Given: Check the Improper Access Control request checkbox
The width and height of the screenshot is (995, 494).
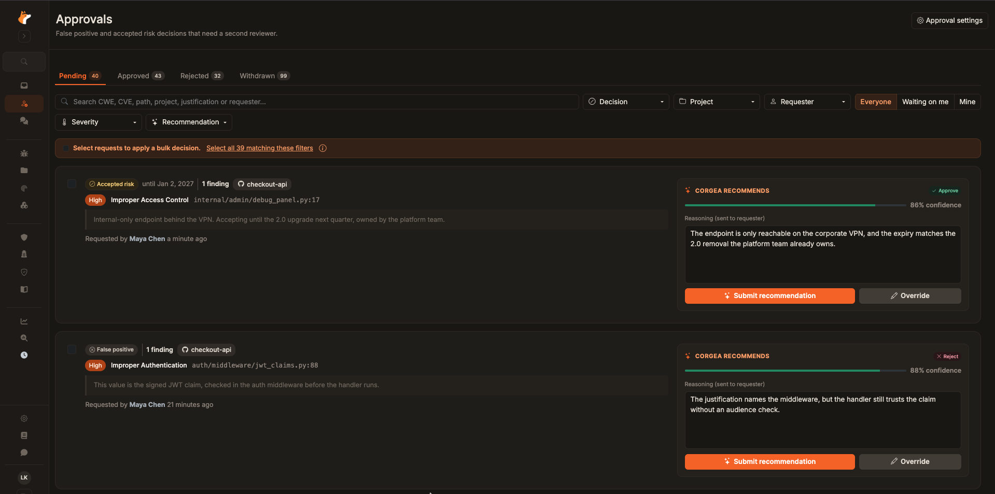Looking at the screenshot, I should [72, 184].
